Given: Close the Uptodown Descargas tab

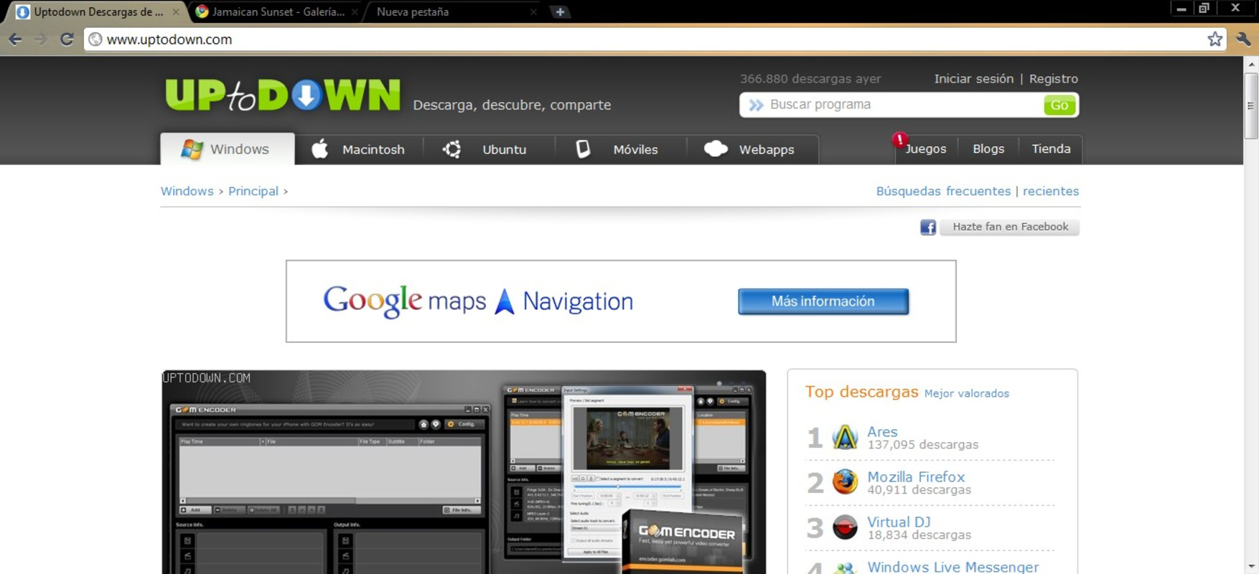Looking at the screenshot, I should [176, 11].
